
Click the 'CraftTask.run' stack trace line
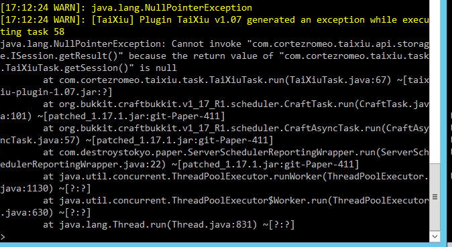[236, 104]
